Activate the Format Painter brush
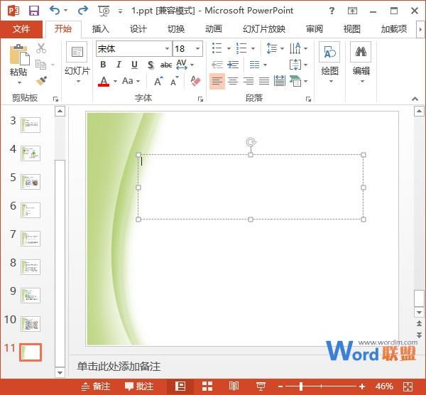This screenshot has height=395, width=426. point(41,80)
